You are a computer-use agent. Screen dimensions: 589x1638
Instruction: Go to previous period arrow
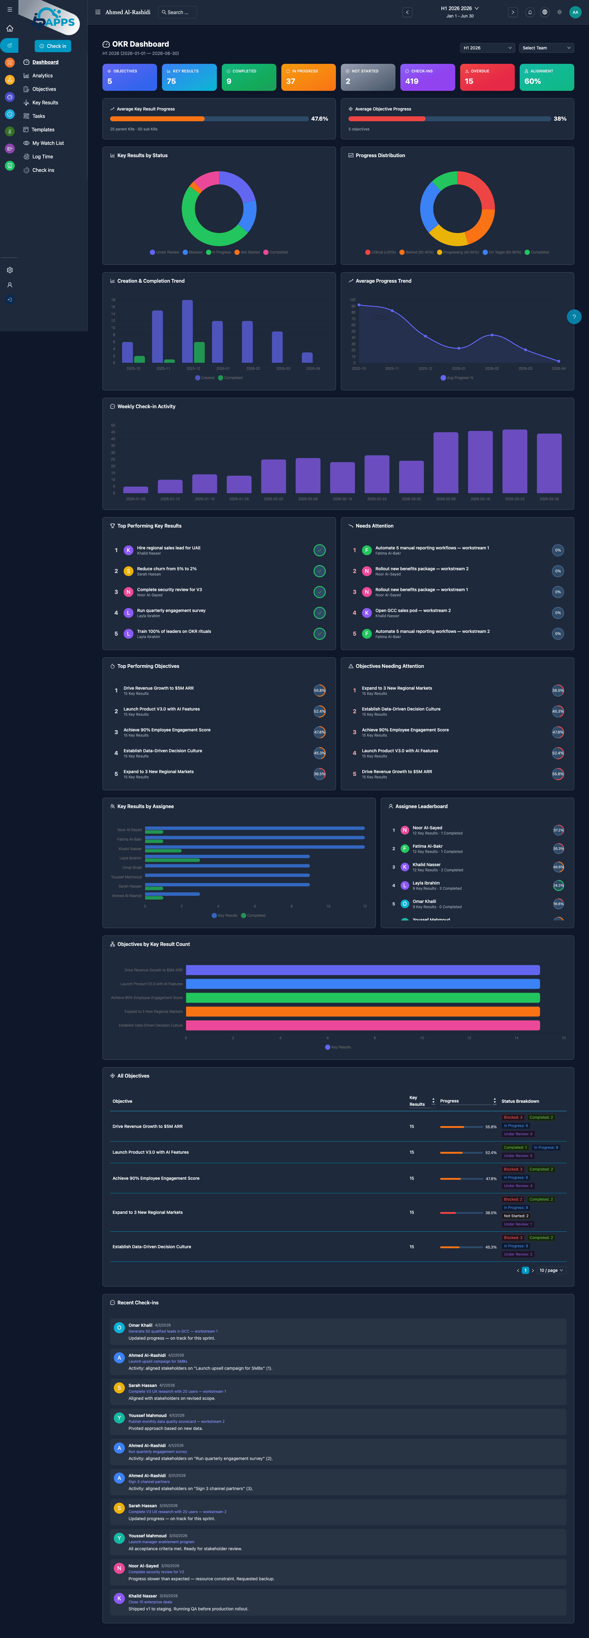[x=407, y=12]
